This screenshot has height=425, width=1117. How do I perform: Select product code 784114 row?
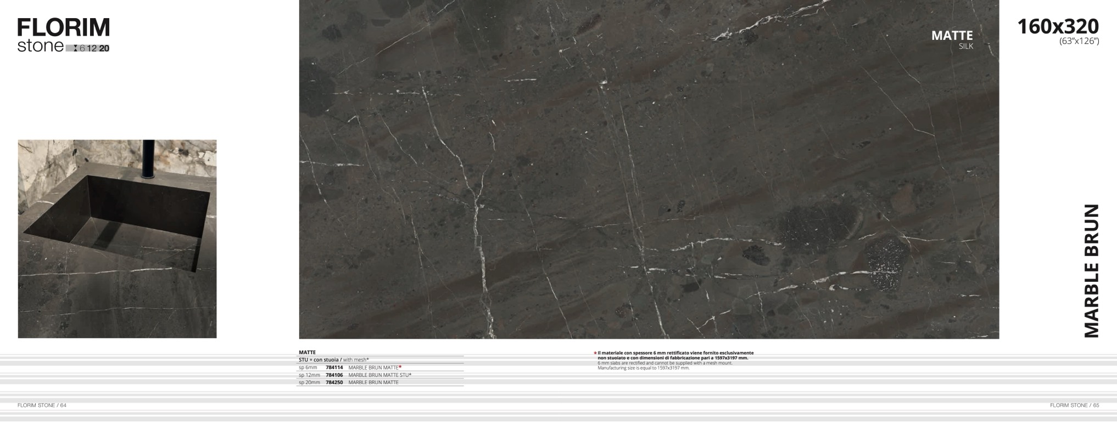pyautogui.click(x=334, y=367)
